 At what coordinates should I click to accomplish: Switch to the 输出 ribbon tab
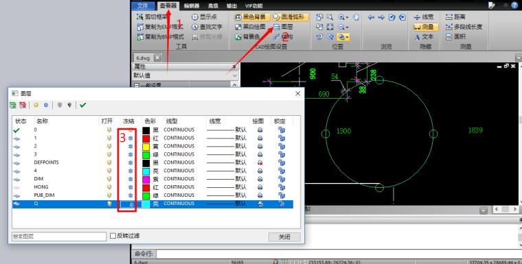pyautogui.click(x=231, y=5)
